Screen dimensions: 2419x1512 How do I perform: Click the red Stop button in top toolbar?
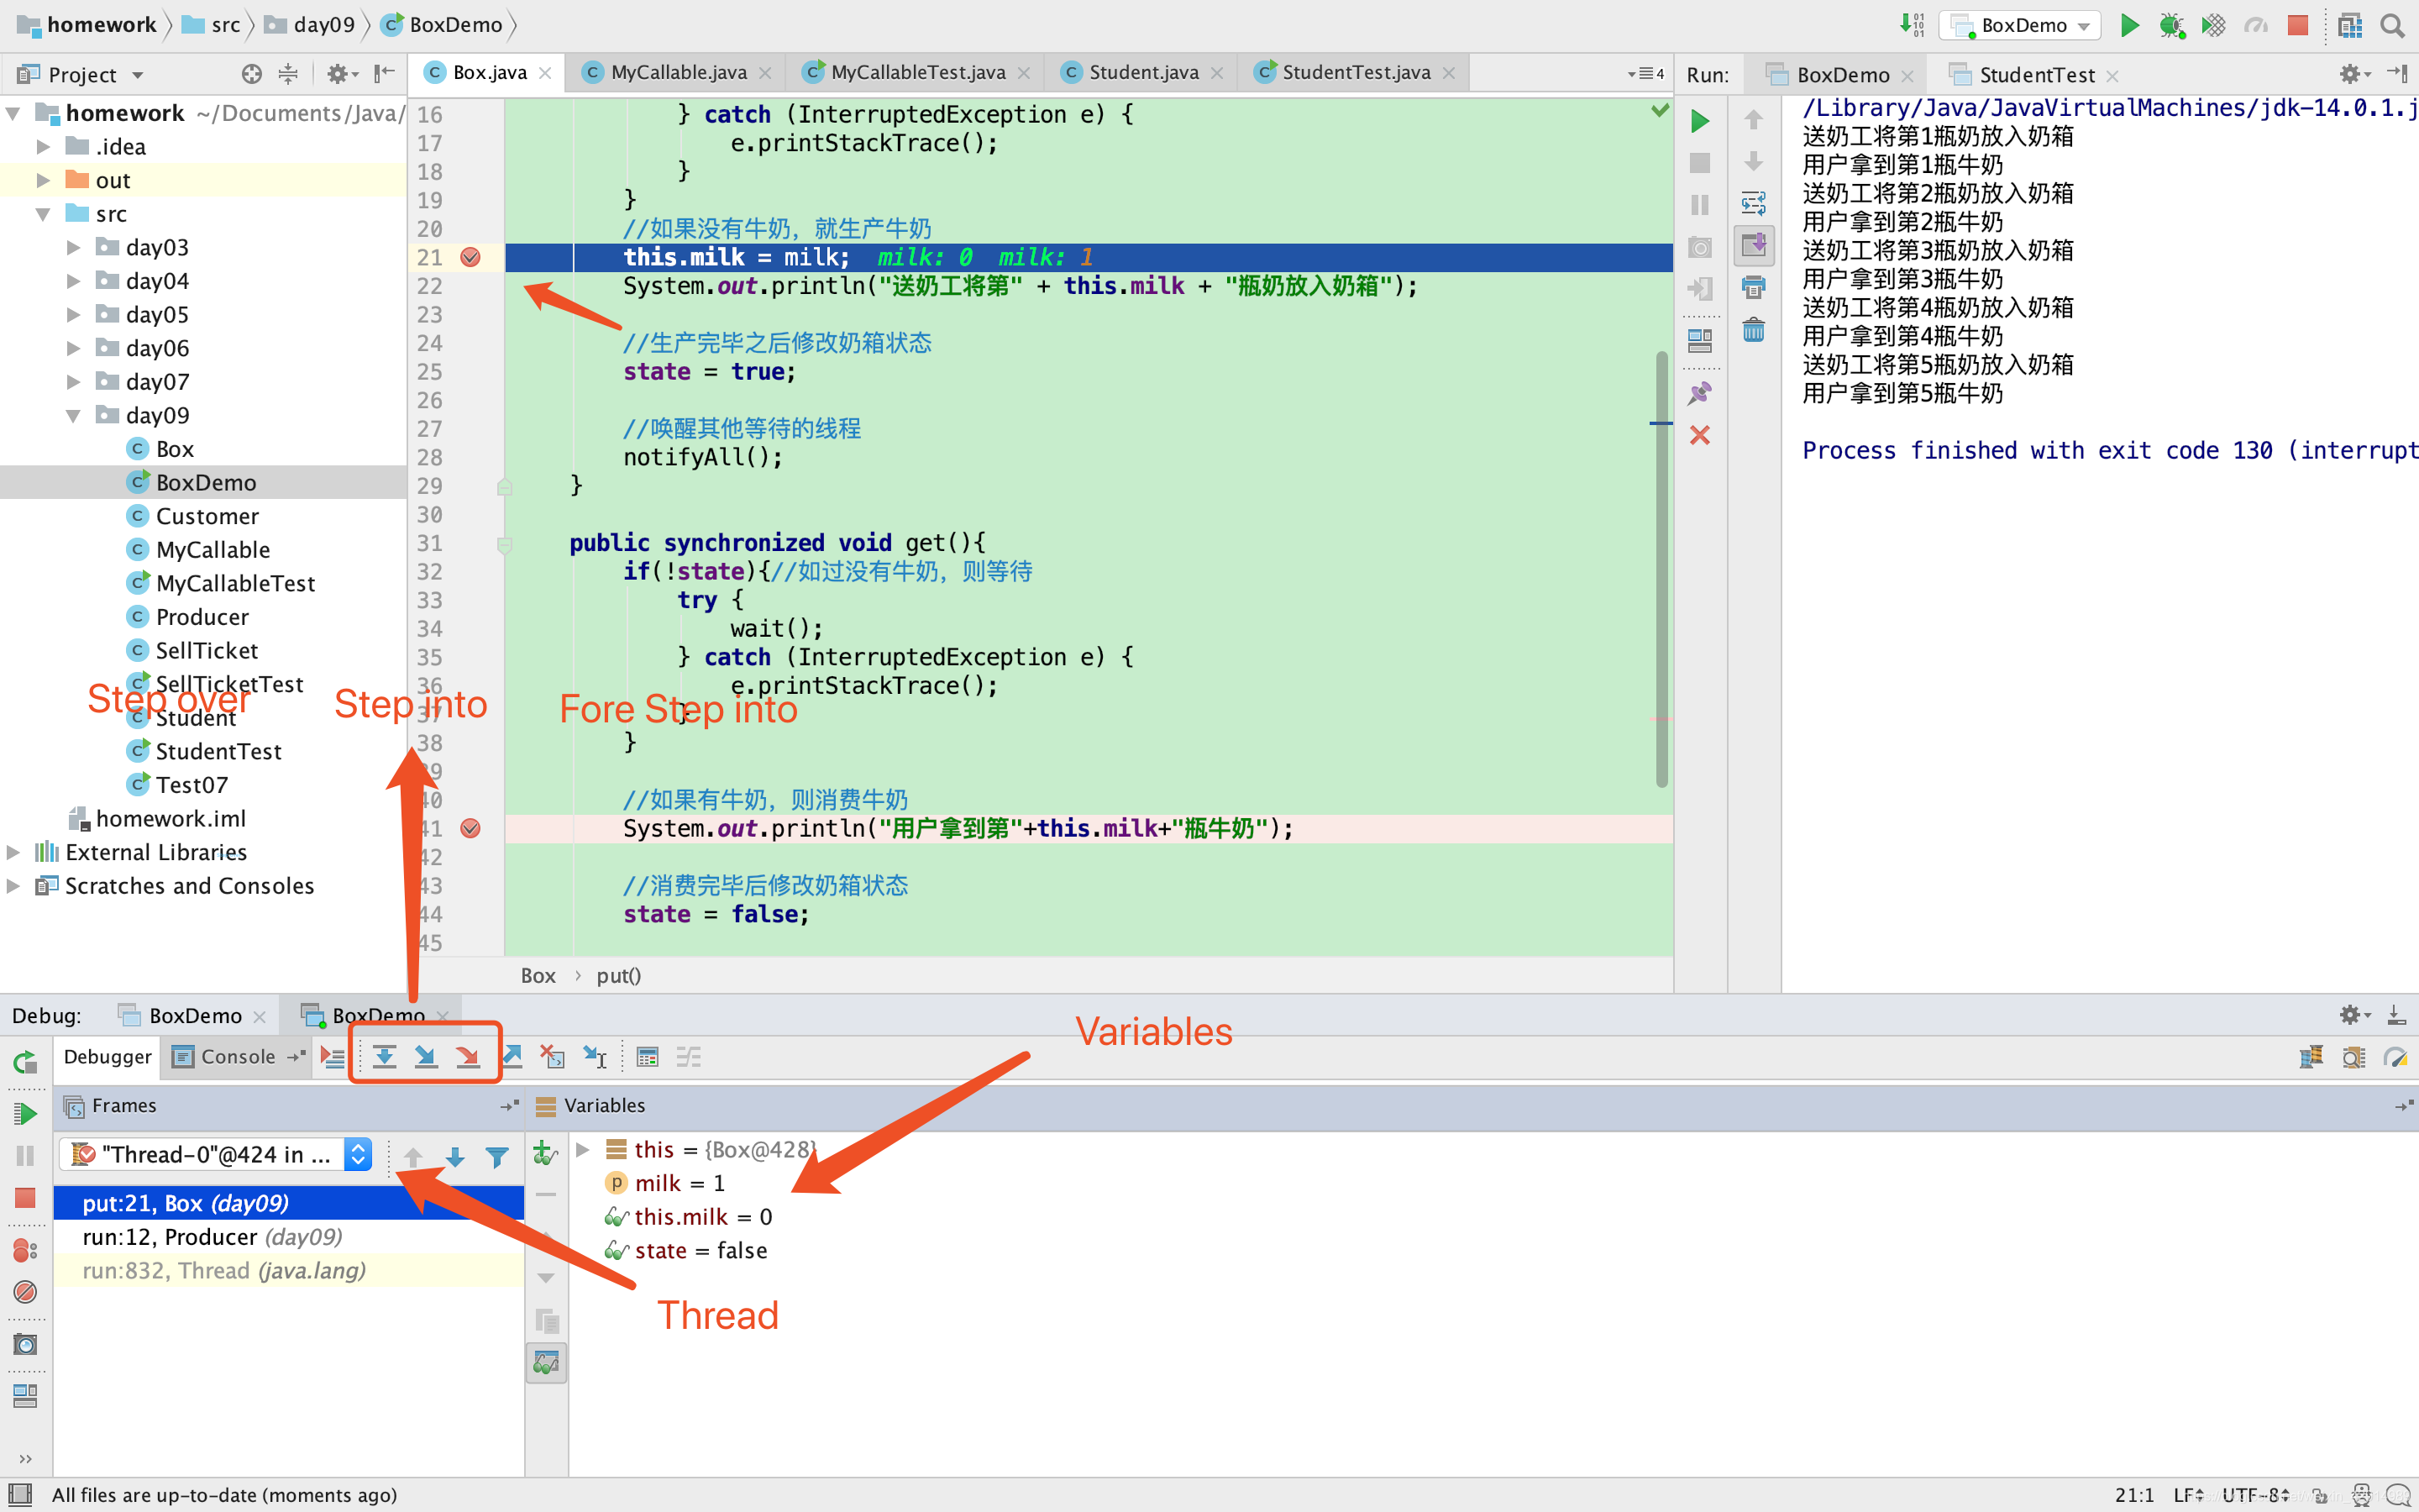pos(2298,25)
